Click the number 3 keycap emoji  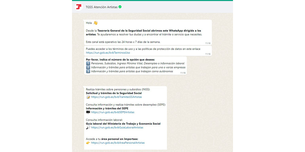(88, 71)
